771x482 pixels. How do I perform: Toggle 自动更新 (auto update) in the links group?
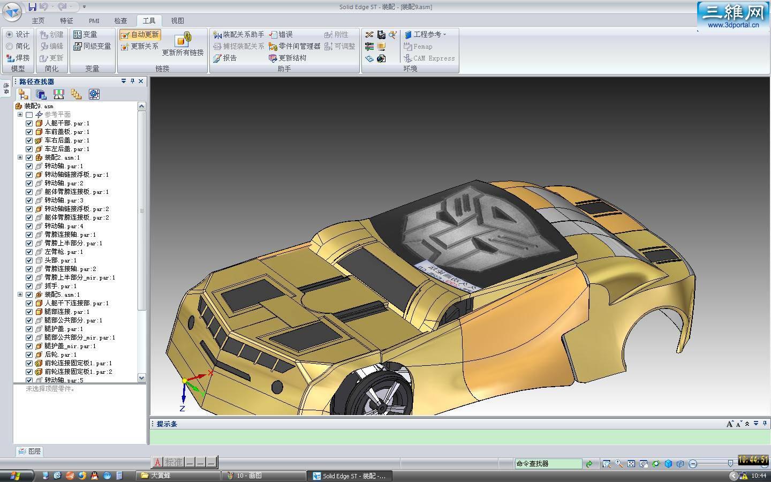[140, 34]
